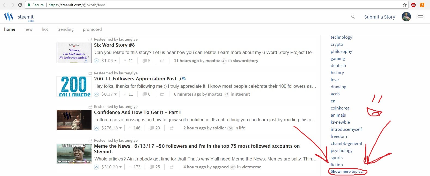
Task: Click Submit a Story link
Action: [x=380, y=17]
